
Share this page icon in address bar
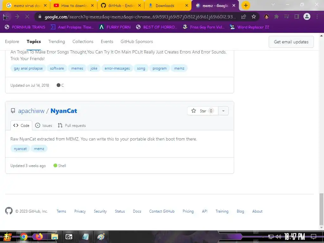pyautogui.click(x=243, y=17)
